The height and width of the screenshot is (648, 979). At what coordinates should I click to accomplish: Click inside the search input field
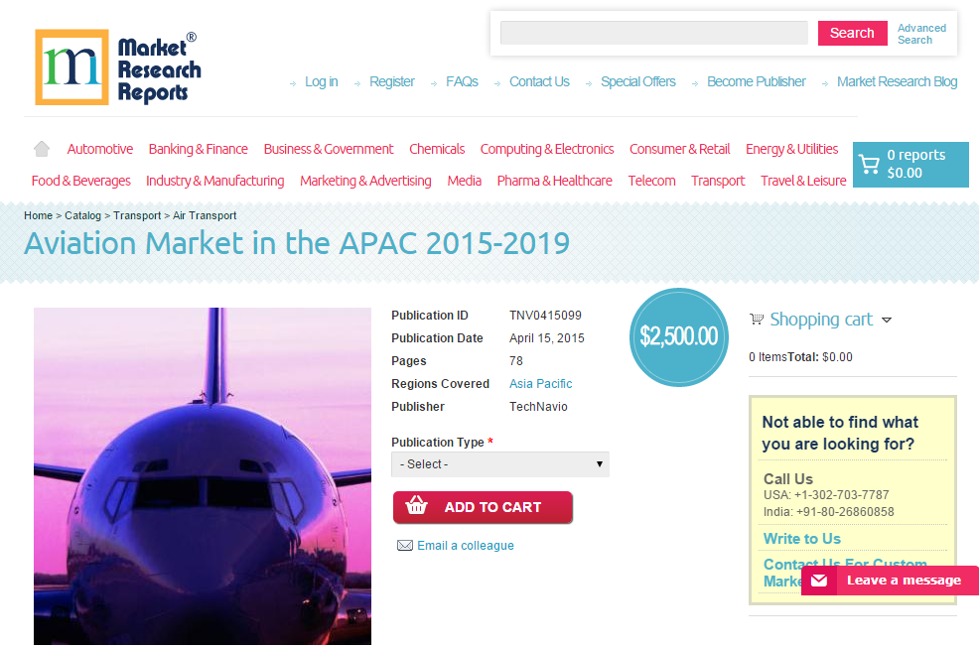653,33
